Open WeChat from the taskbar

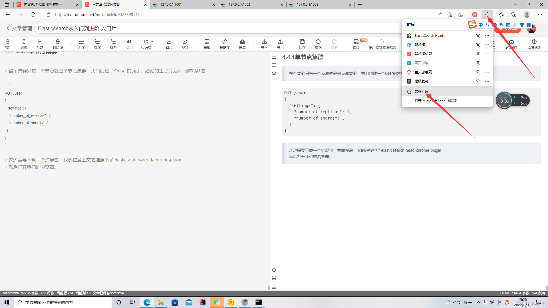pyautogui.click(x=217, y=302)
